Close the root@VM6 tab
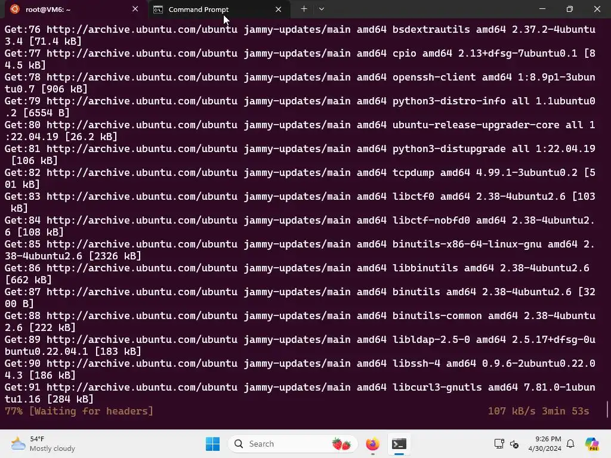 (x=135, y=9)
